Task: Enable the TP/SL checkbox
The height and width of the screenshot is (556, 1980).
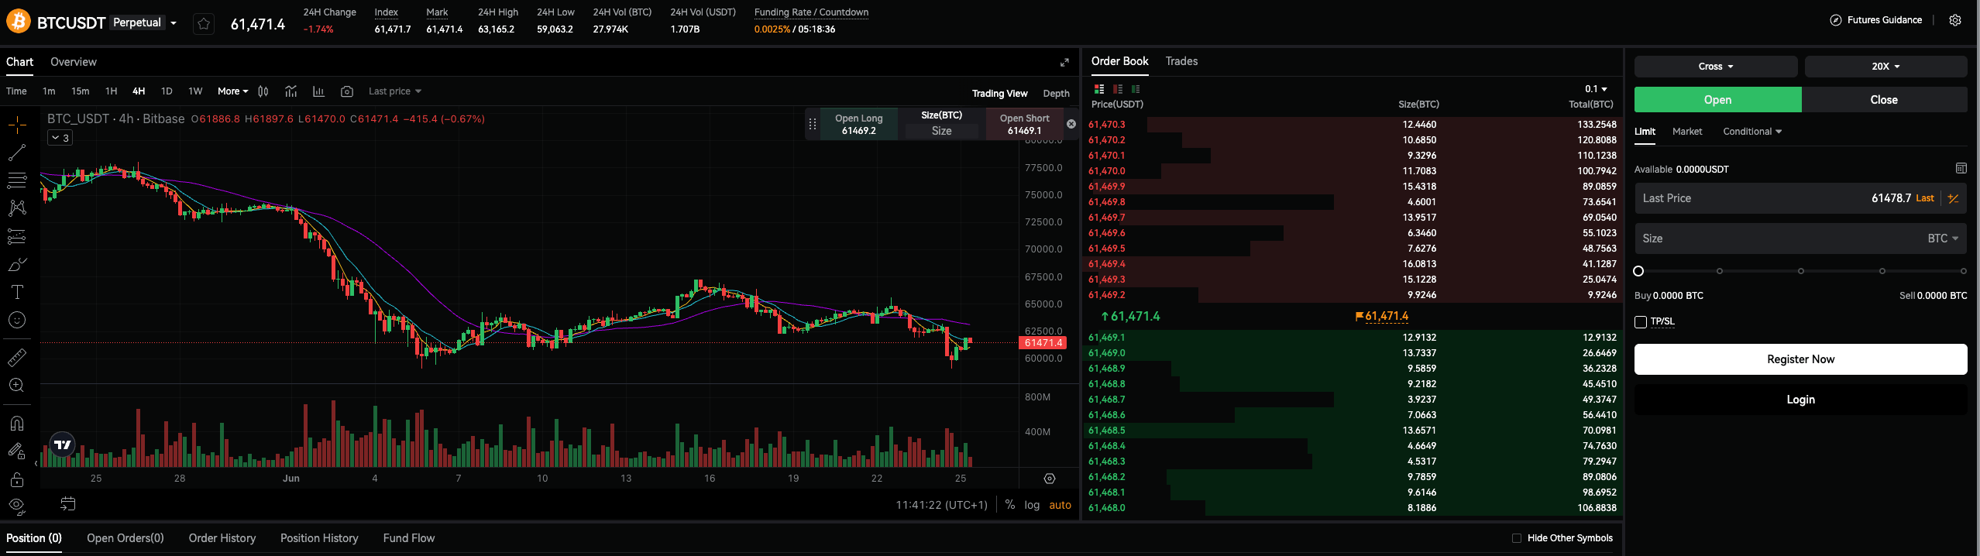Action: pos(1640,322)
